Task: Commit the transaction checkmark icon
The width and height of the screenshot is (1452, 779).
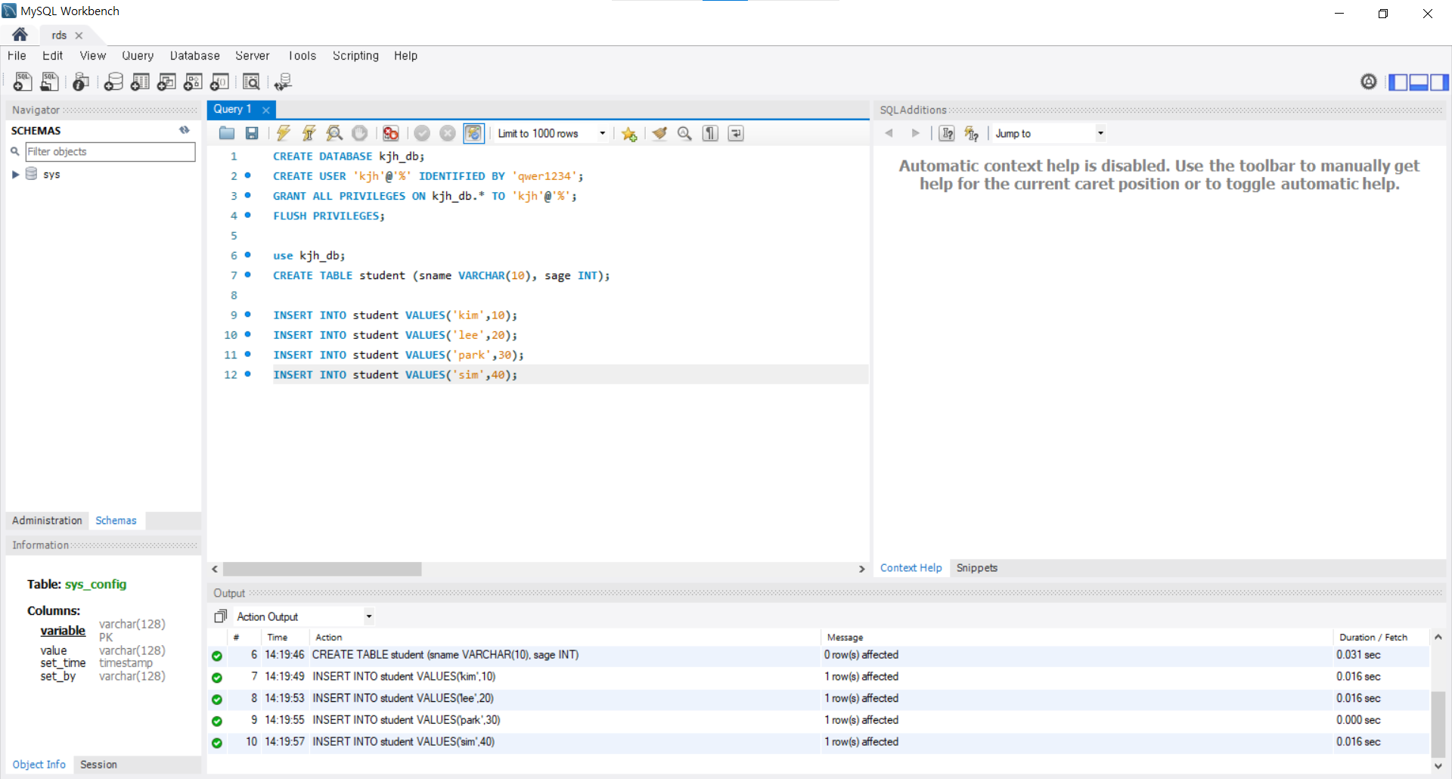Action: (x=422, y=133)
